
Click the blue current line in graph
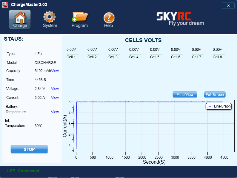149,102
